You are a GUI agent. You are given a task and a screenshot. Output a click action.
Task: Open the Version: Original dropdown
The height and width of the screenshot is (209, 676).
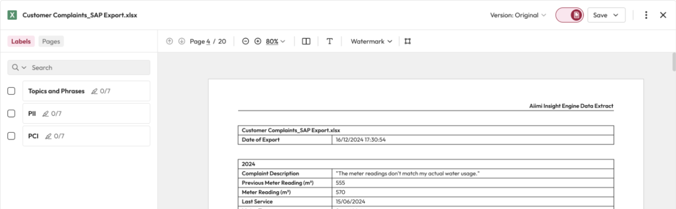click(518, 15)
